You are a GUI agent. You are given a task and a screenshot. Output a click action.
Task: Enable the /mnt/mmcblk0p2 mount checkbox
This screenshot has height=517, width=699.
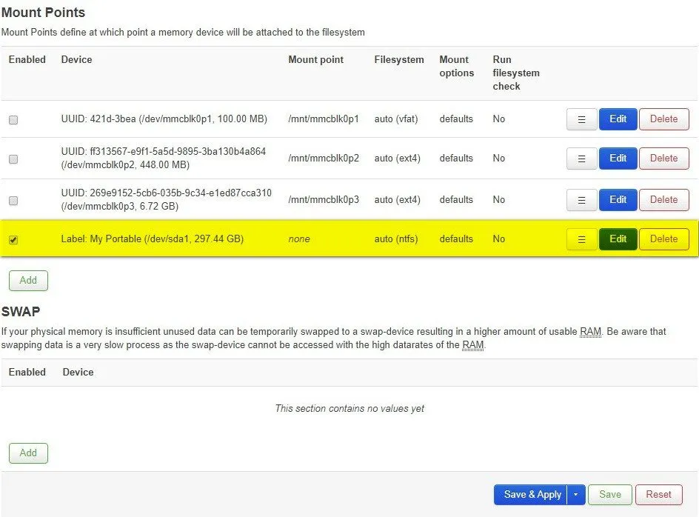click(13, 159)
